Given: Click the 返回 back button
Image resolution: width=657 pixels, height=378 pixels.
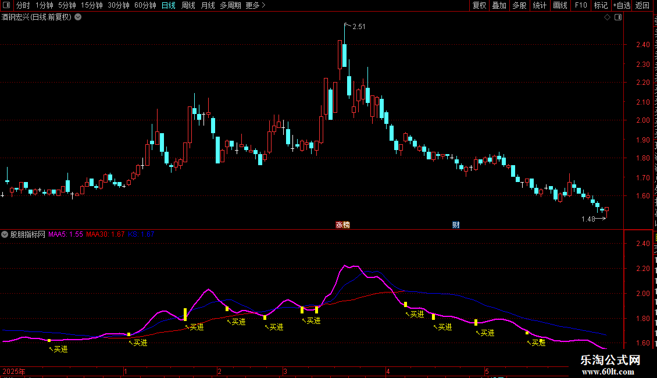Looking at the screenshot, I should (x=642, y=5).
